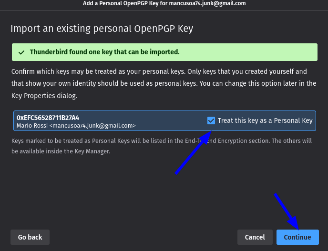
Task: Click the 'Keys marked to be treated' footnote
Action: (162, 146)
